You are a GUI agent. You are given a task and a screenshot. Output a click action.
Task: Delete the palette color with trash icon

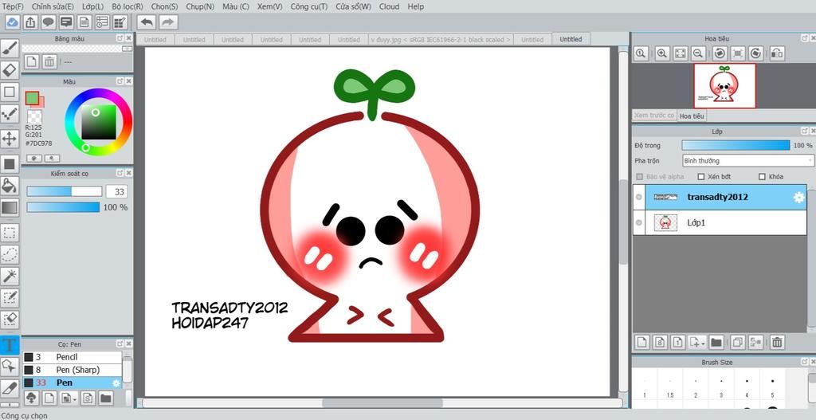tap(49, 61)
